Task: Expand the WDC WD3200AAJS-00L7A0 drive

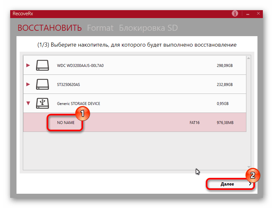Action: point(28,65)
